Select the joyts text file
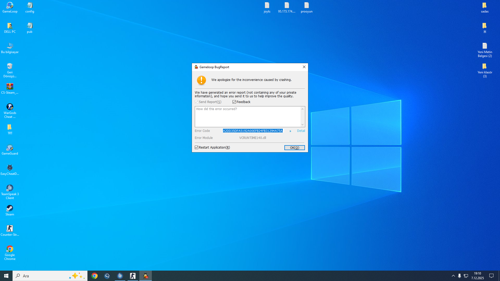 coord(267,7)
